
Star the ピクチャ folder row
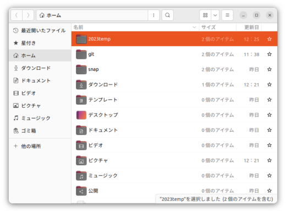pyautogui.click(x=269, y=160)
